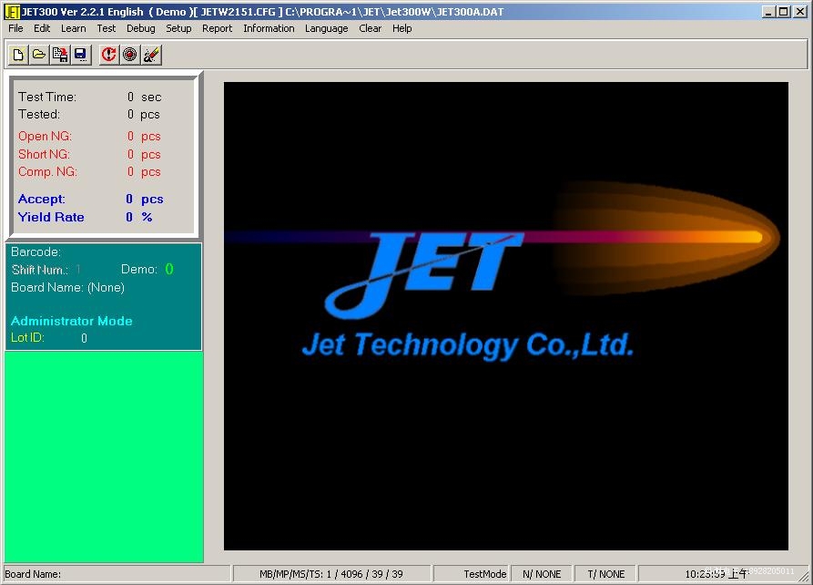Minimize the JET300 window
813x585 pixels.
coord(769,12)
